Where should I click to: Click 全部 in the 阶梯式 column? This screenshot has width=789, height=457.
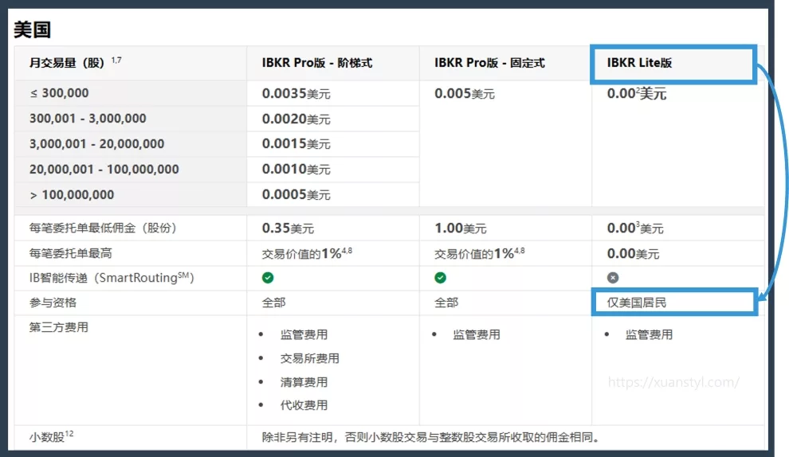pos(273,303)
